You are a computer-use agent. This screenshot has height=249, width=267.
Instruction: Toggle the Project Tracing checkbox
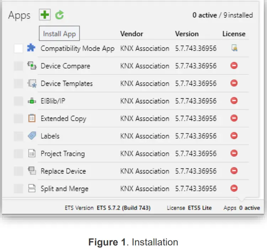[18, 154]
